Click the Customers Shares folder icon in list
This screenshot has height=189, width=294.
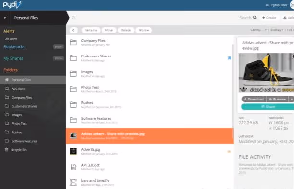tap(73, 58)
